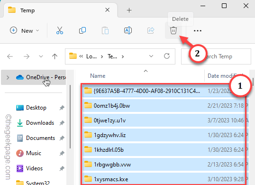Click the Cut scissors icon
This screenshot has width=255, height=185.
[60, 30]
